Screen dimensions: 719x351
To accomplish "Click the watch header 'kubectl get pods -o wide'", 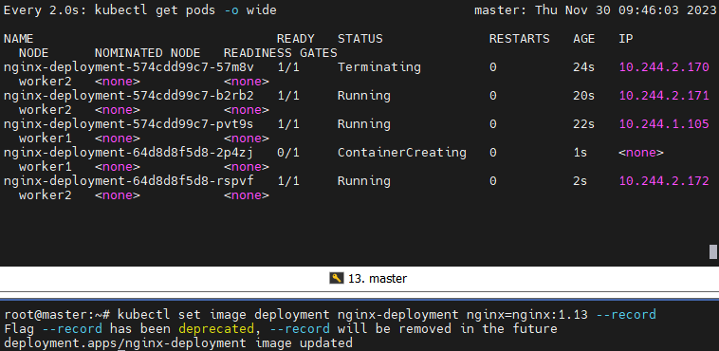I will (x=185, y=10).
